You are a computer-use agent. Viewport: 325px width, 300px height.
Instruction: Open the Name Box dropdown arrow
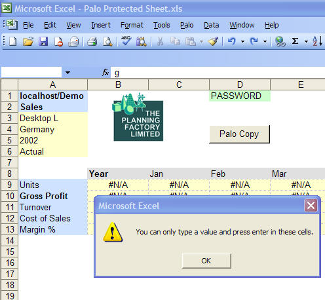coord(67,73)
